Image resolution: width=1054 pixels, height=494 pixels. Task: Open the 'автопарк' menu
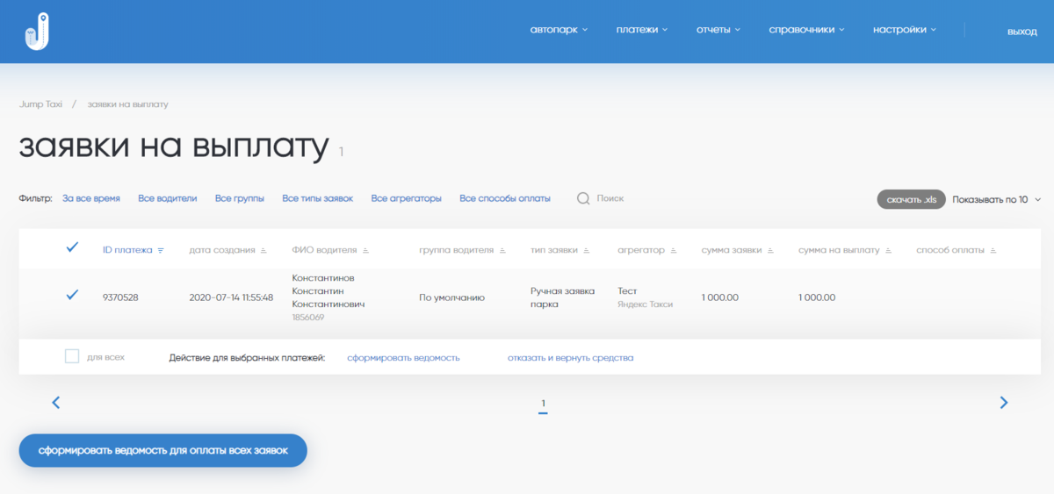tap(559, 30)
